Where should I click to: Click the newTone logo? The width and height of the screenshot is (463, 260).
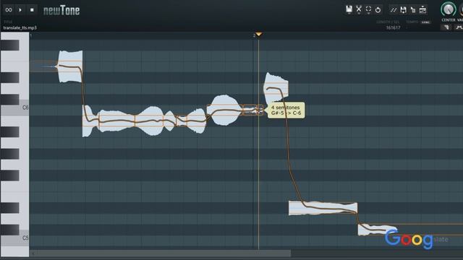coord(61,10)
